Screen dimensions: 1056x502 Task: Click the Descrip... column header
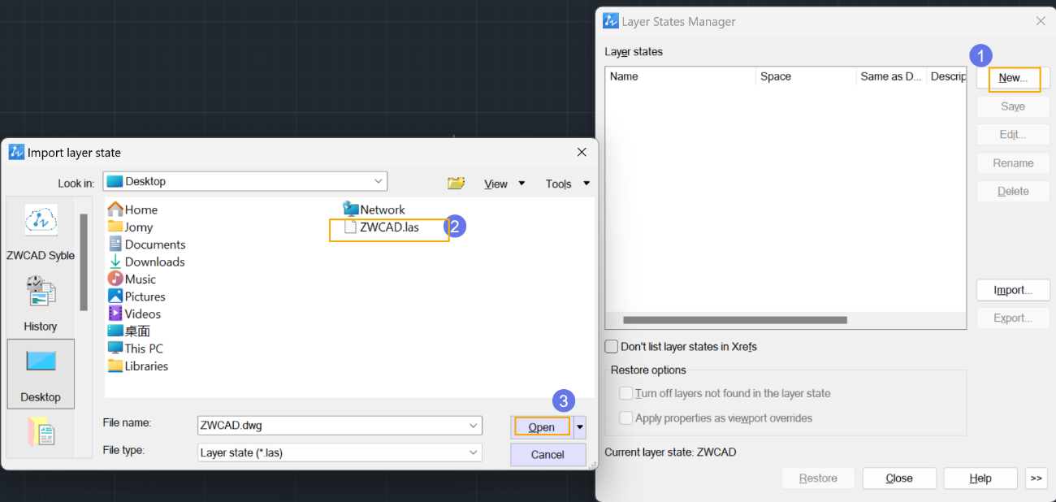point(947,76)
